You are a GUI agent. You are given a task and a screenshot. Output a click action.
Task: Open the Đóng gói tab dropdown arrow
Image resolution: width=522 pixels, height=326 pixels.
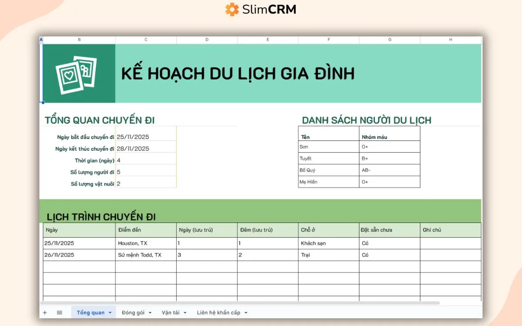pyautogui.click(x=150, y=313)
